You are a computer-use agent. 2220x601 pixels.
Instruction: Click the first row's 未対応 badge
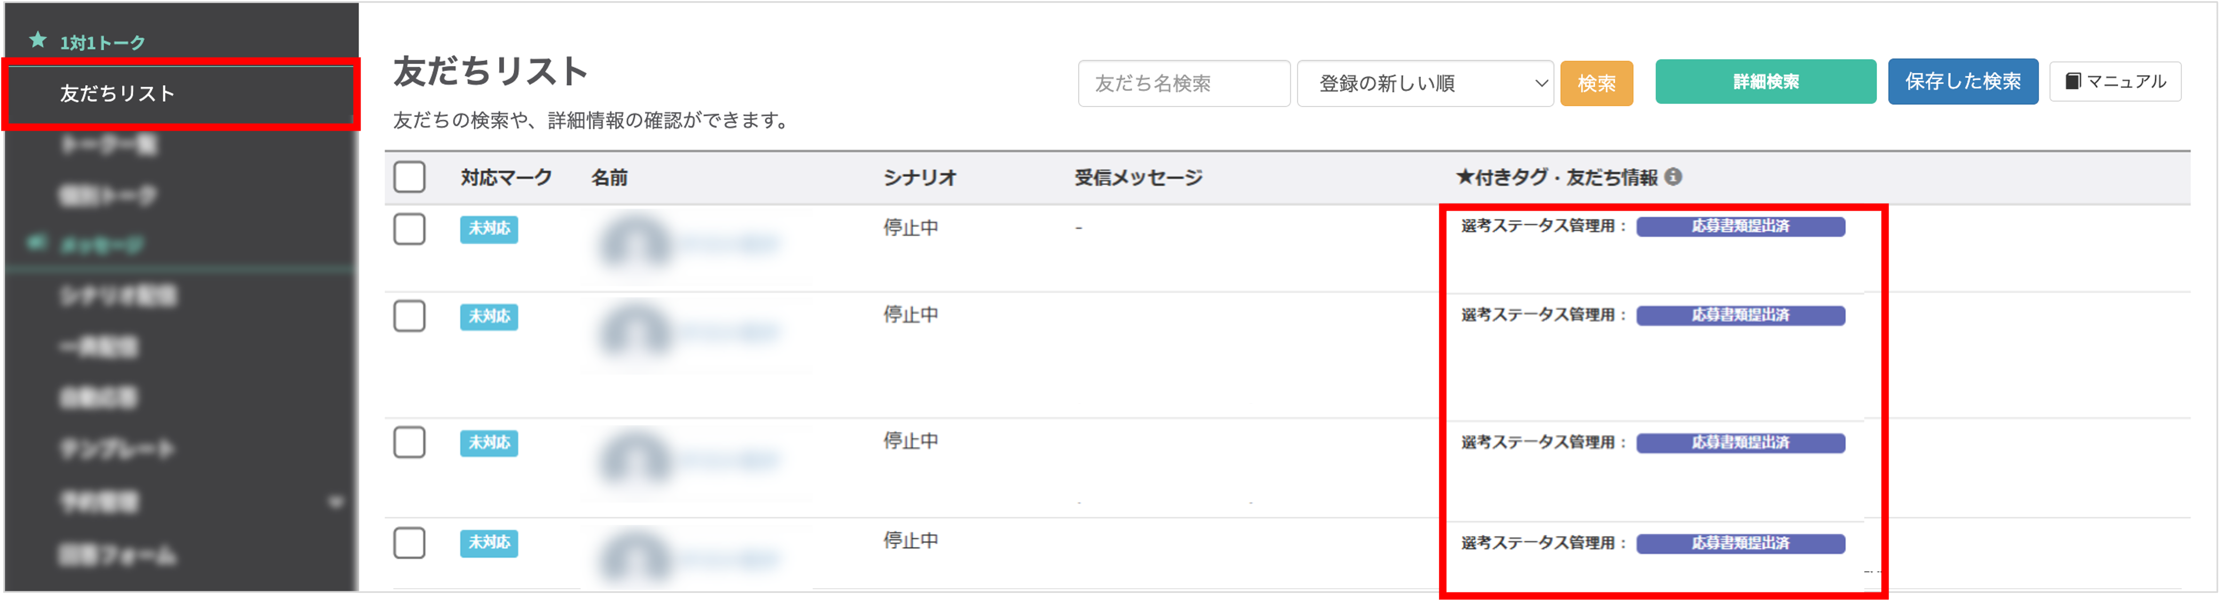click(489, 229)
